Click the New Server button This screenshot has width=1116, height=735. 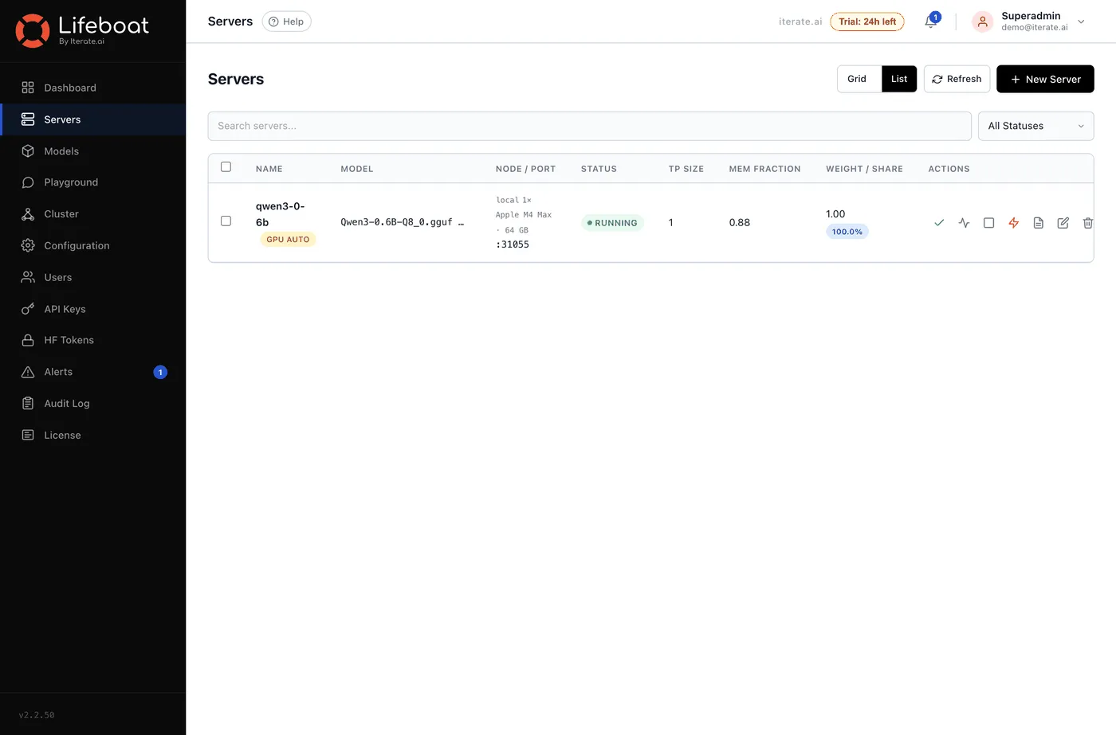click(x=1045, y=79)
